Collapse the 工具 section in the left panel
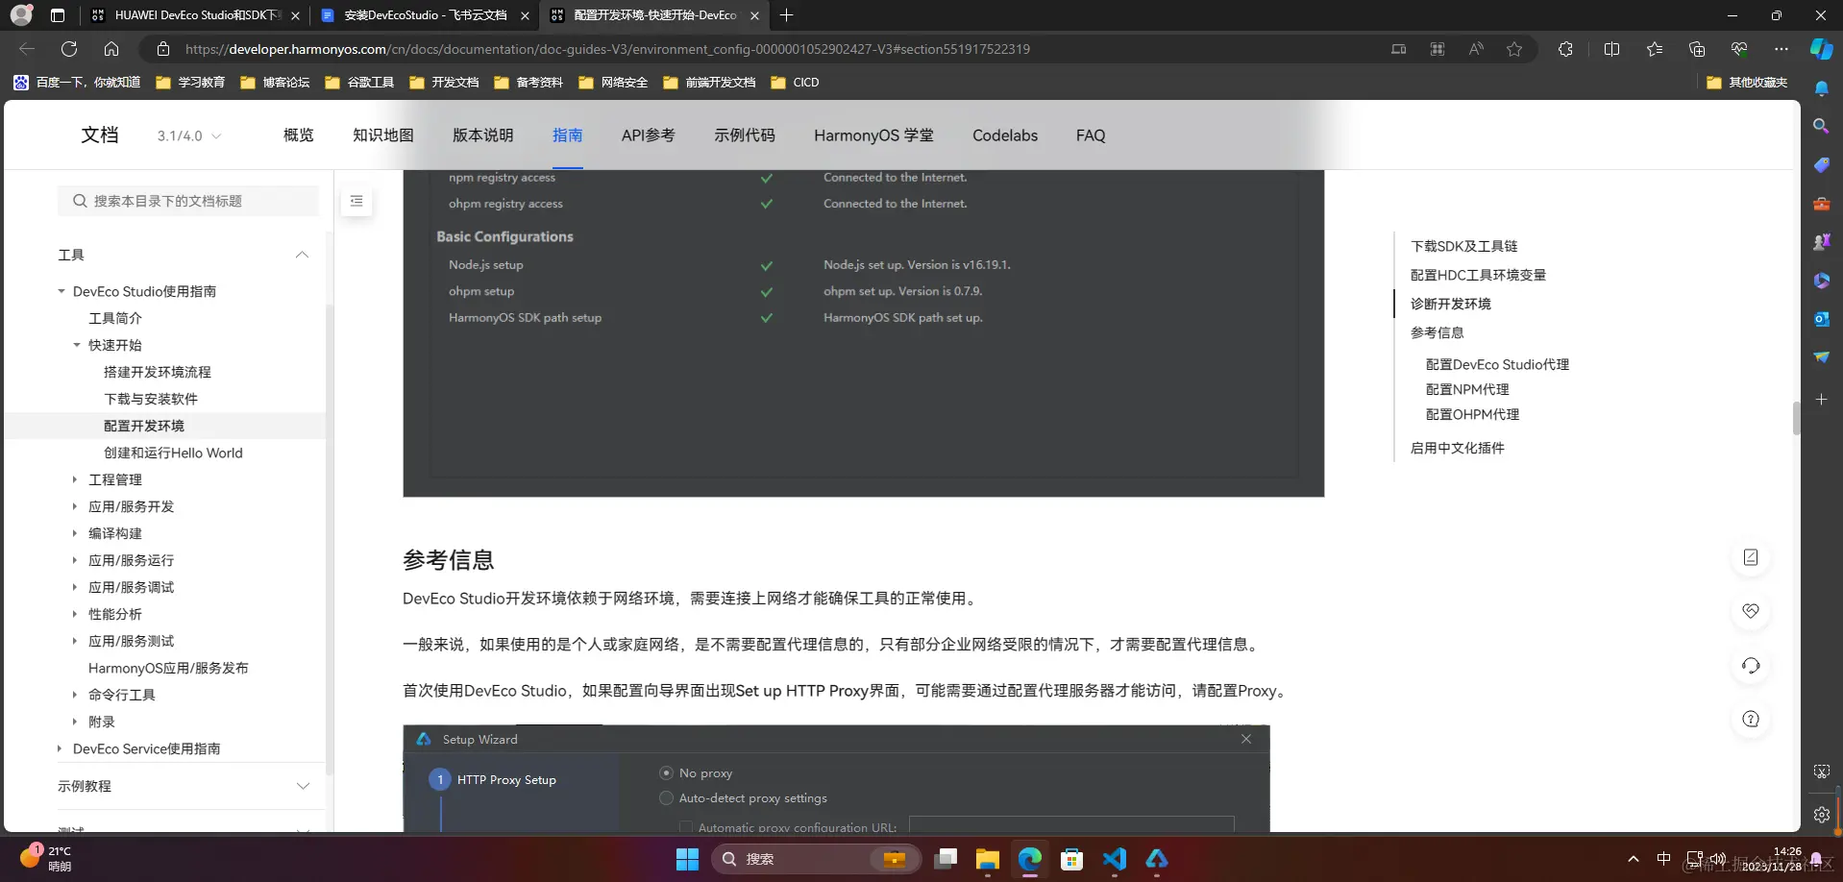 pos(302,255)
